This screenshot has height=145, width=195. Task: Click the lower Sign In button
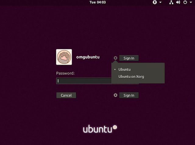(129, 95)
